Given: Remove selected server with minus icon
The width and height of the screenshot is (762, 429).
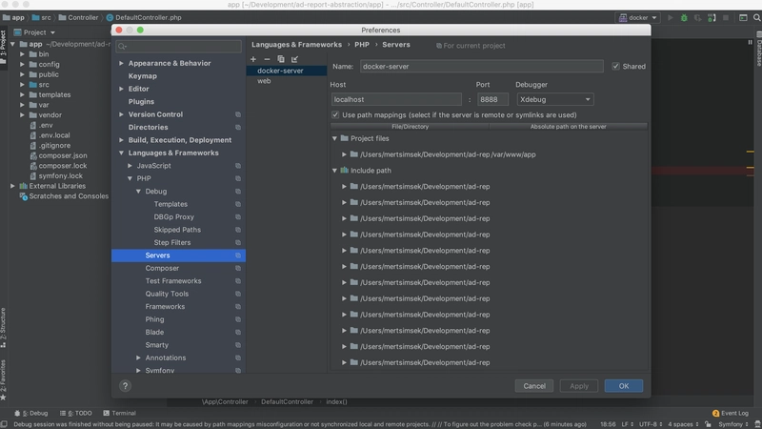Looking at the screenshot, I should (267, 59).
